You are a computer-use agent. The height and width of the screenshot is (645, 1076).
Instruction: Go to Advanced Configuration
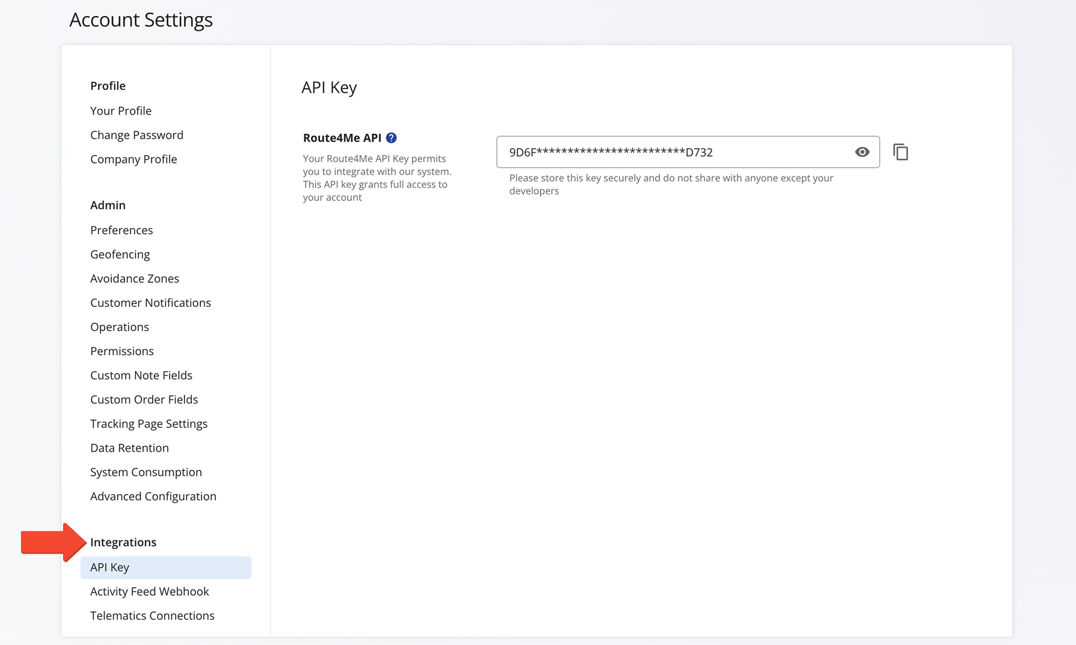[x=153, y=496]
